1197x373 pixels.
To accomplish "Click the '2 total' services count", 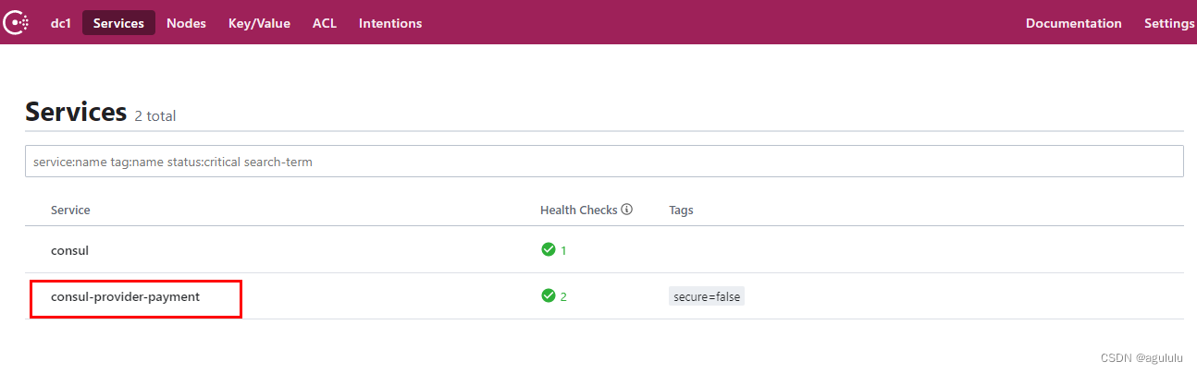I will (x=154, y=116).
